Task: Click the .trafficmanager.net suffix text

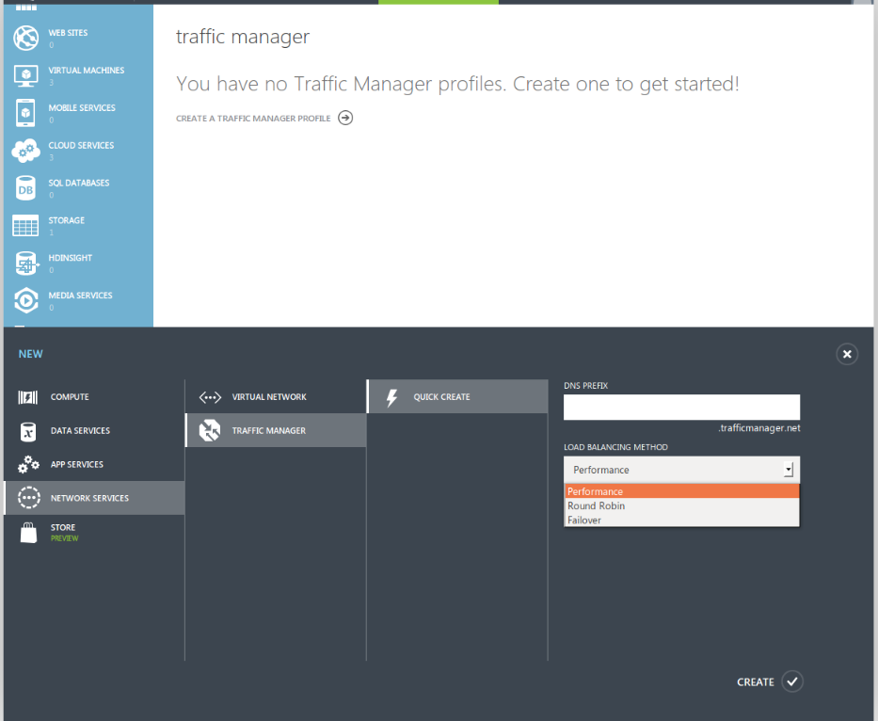Action: (x=758, y=428)
